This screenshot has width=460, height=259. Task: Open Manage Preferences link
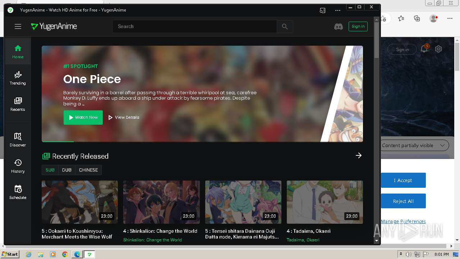tap(403, 221)
